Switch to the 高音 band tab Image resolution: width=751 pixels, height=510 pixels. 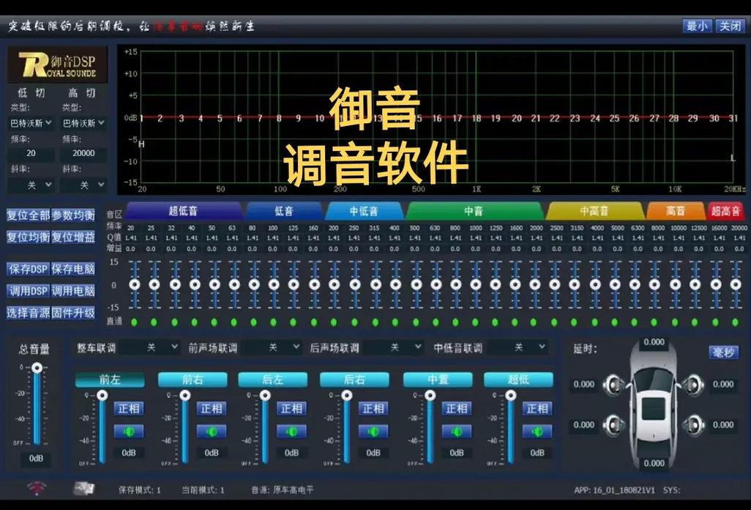click(x=676, y=211)
